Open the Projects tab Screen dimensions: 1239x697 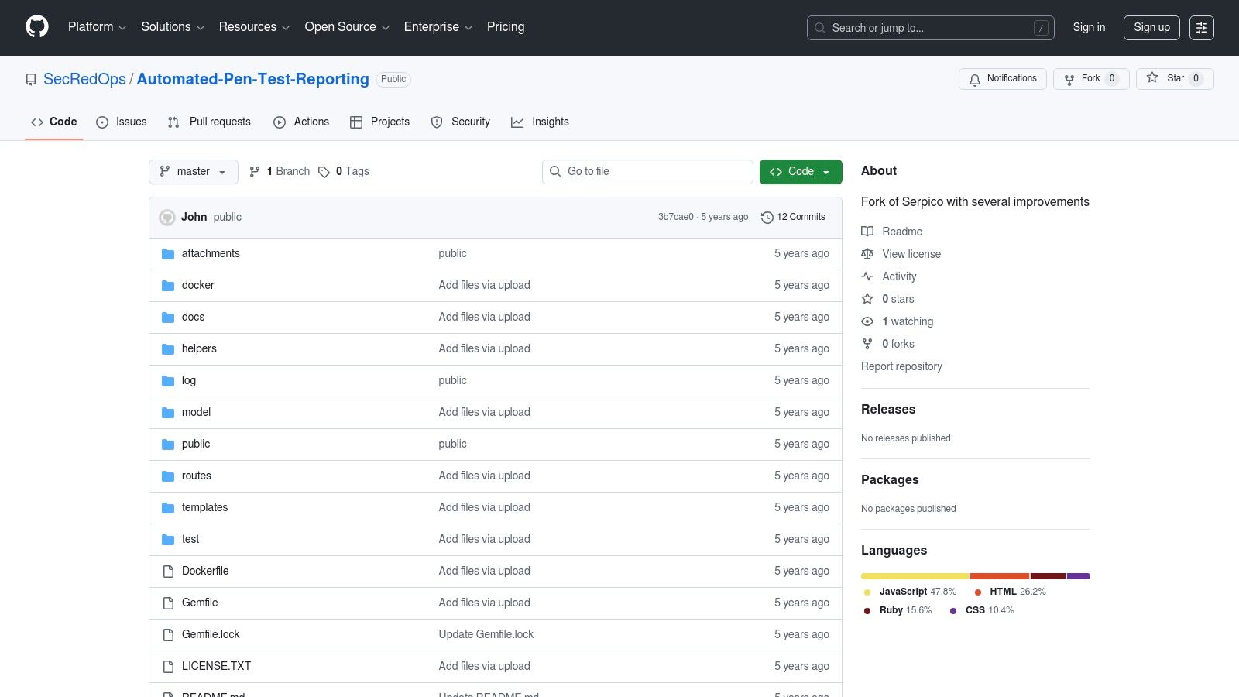(x=379, y=122)
